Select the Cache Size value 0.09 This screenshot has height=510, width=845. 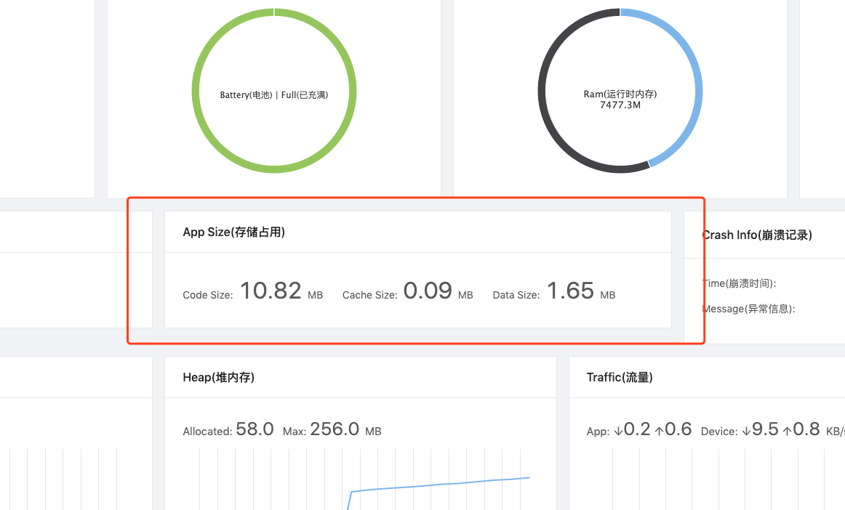click(428, 291)
